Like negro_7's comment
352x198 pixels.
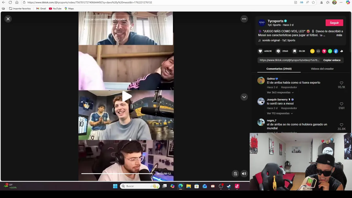click(341, 125)
